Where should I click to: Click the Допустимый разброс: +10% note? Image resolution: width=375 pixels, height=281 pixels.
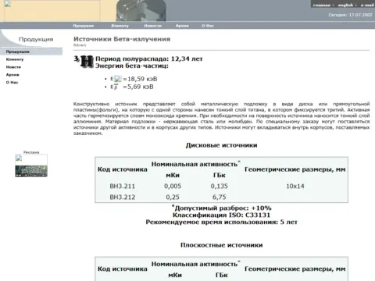click(x=222, y=208)
